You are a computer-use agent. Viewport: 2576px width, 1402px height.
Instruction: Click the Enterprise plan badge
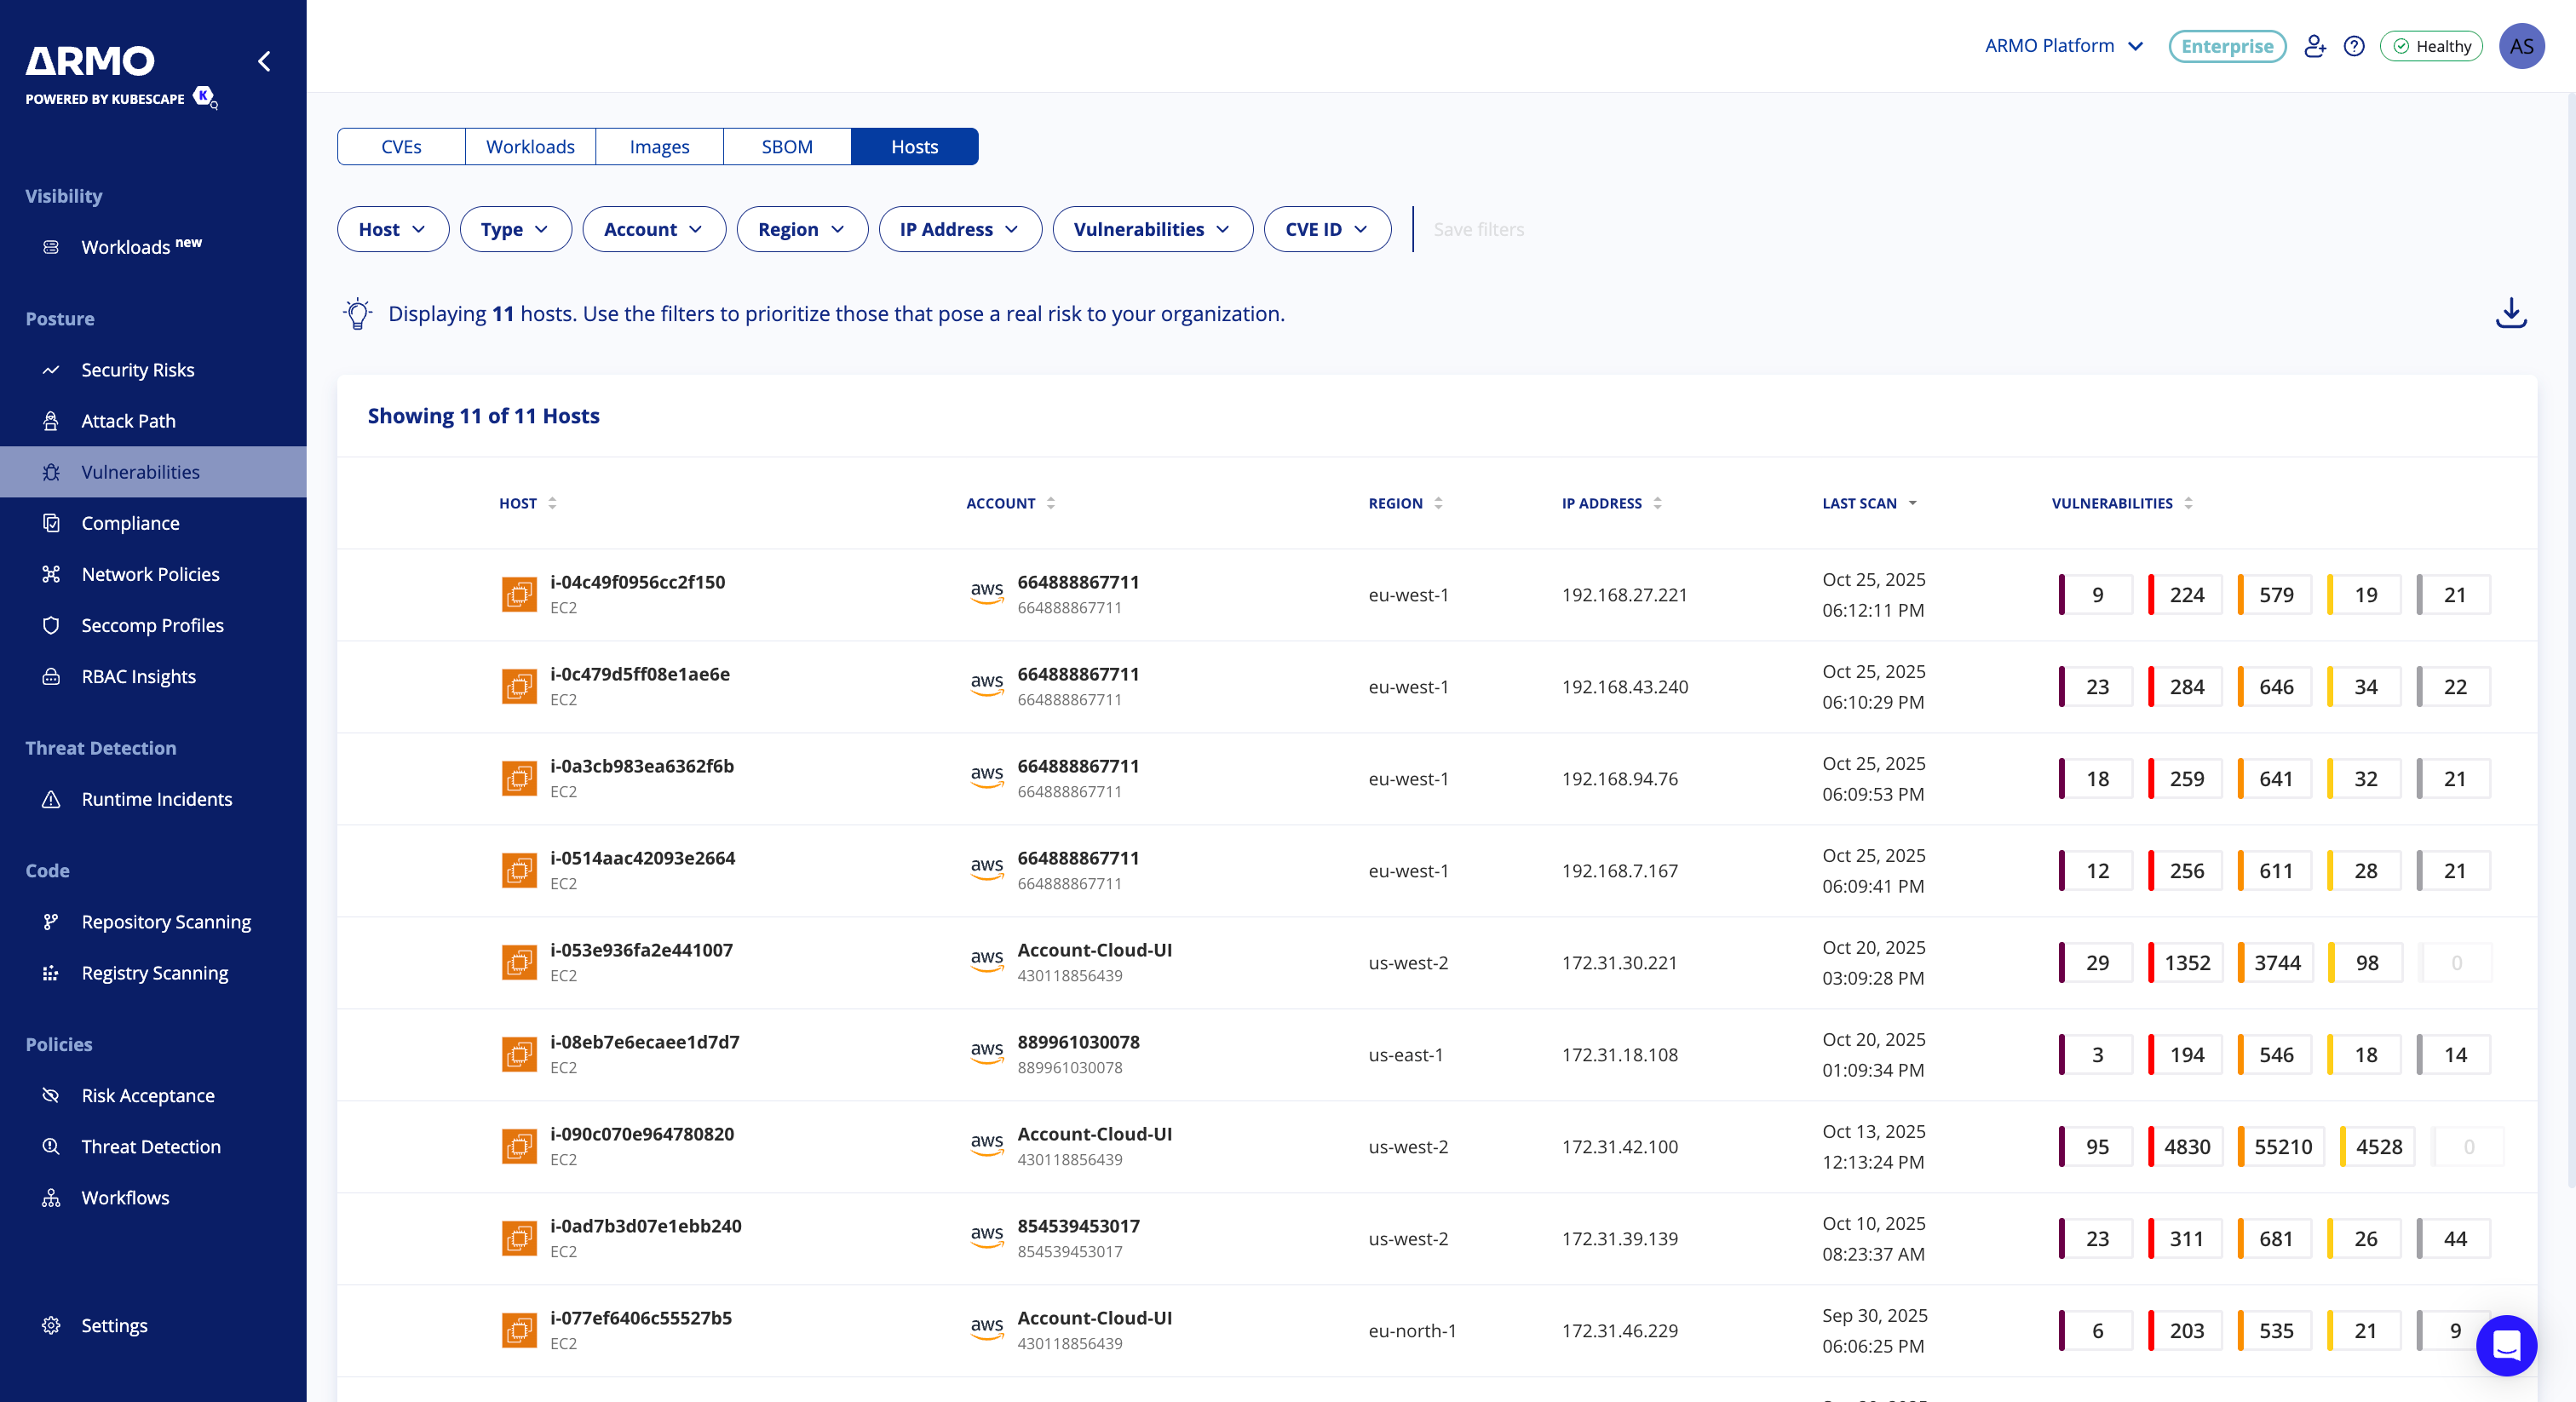(x=2226, y=46)
